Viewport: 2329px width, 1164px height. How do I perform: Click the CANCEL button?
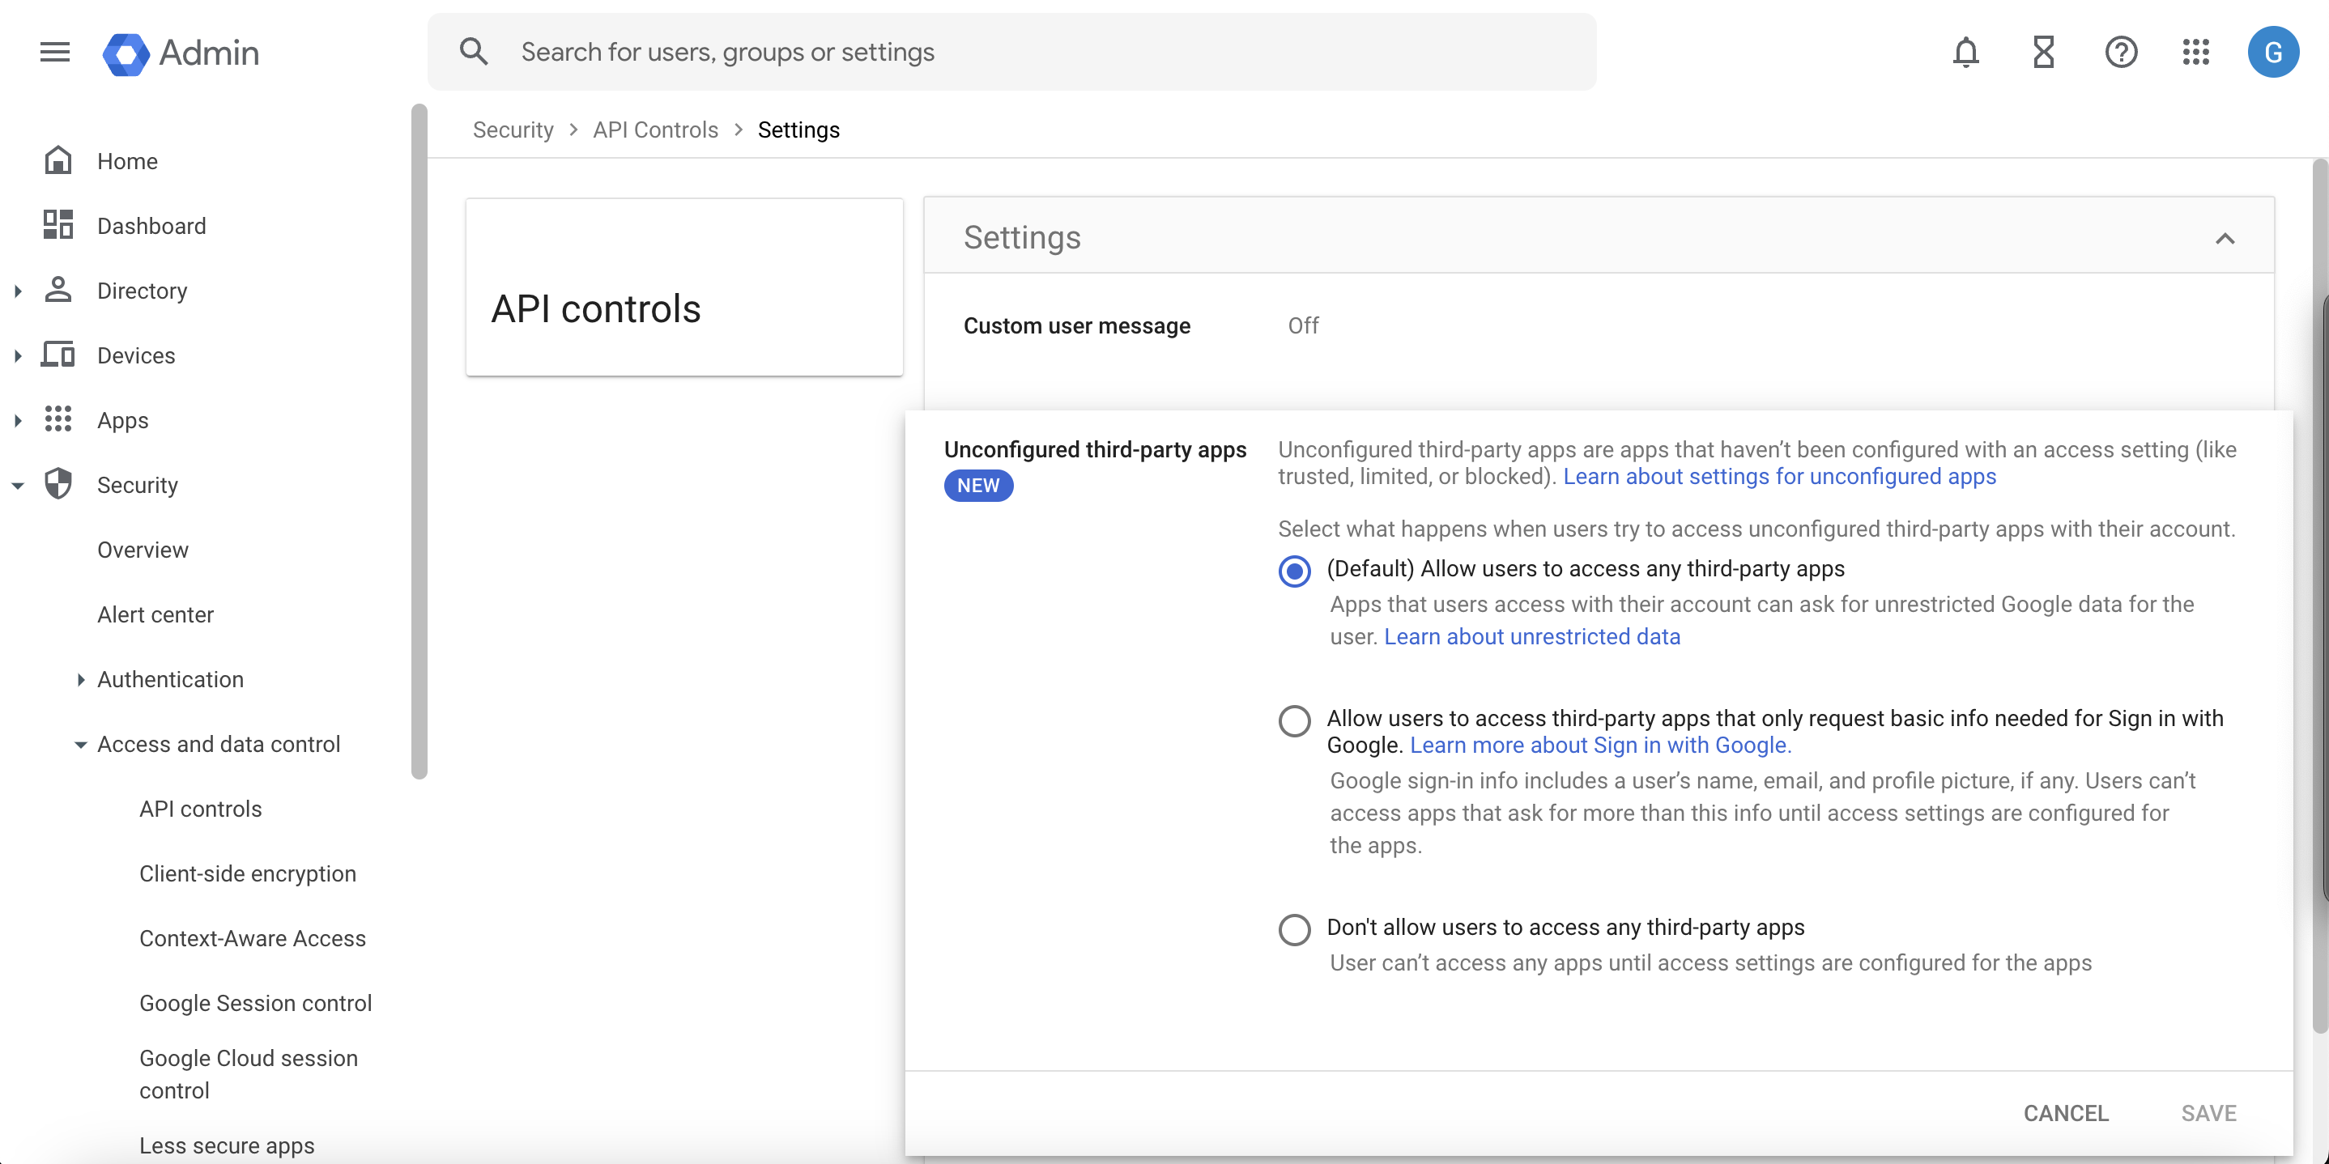tap(2066, 1112)
